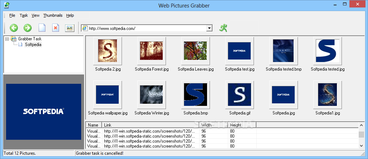Viewport: 368px width, 159px height.
Task: Sort list by the Name column header
Action: pyautogui.click(x=94, y=125)
